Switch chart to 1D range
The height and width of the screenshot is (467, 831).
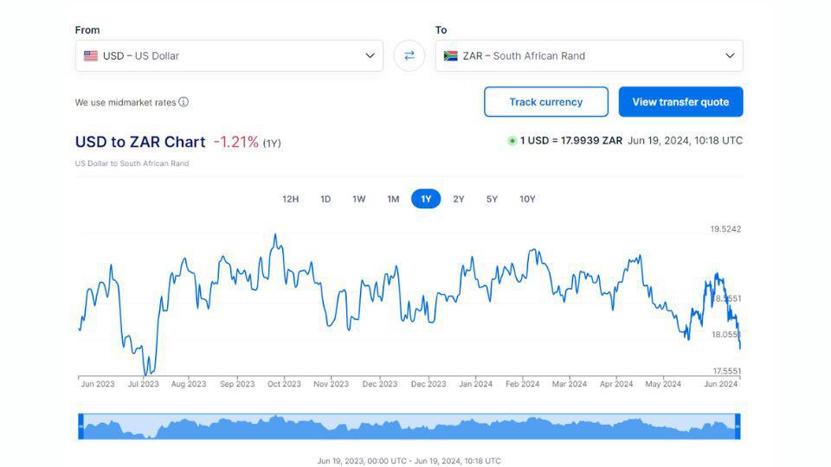pos(325,199)
